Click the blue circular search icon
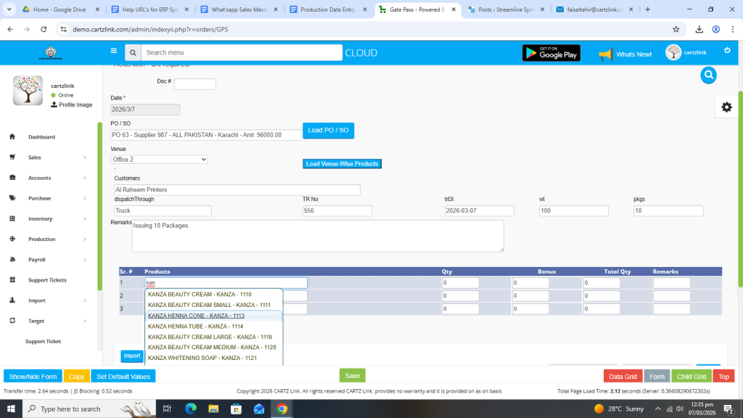This screenshot has width=743, height=418. click(x=708, y=75)
